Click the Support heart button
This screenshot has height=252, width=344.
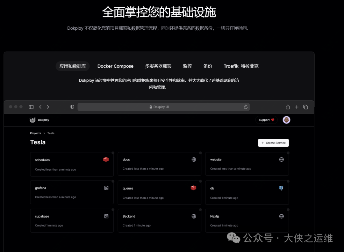click(x=266, y=120)
